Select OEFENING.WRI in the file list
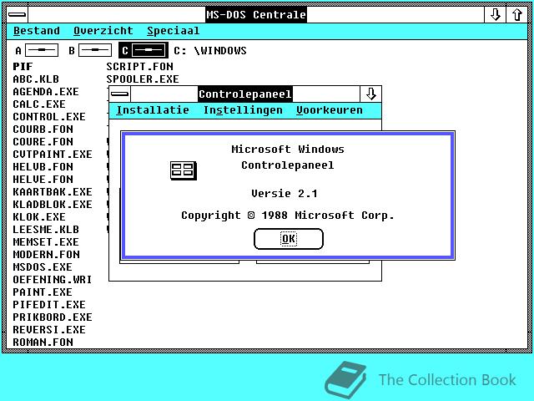 pos(53,280)
